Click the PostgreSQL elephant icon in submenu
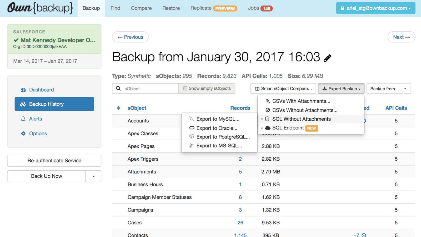 pos(192,137)
